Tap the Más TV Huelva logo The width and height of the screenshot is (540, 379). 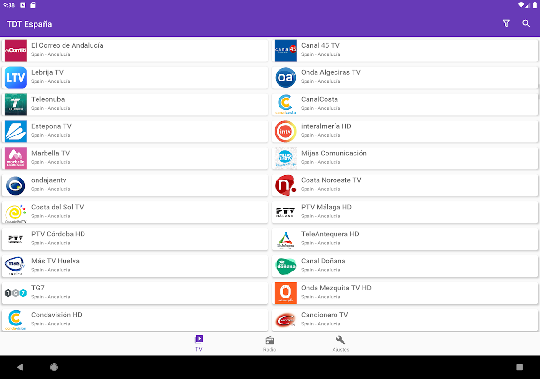click(x=16, y=266)
